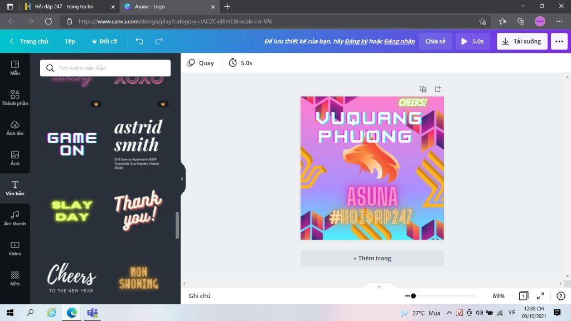Select the Cheers to the new year template

[x=72, y=278]
